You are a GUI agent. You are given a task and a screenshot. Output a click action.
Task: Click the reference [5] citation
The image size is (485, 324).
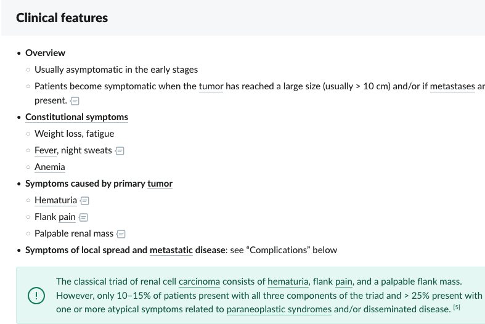click(x=457, y=307)
